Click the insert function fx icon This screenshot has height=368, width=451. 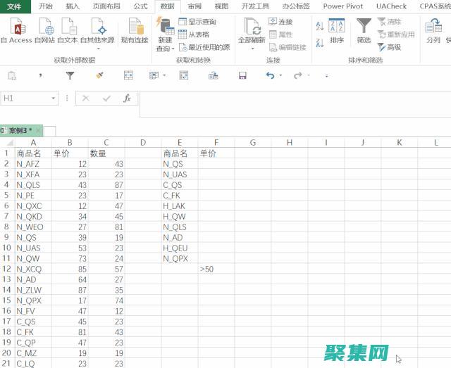(127, 99)
